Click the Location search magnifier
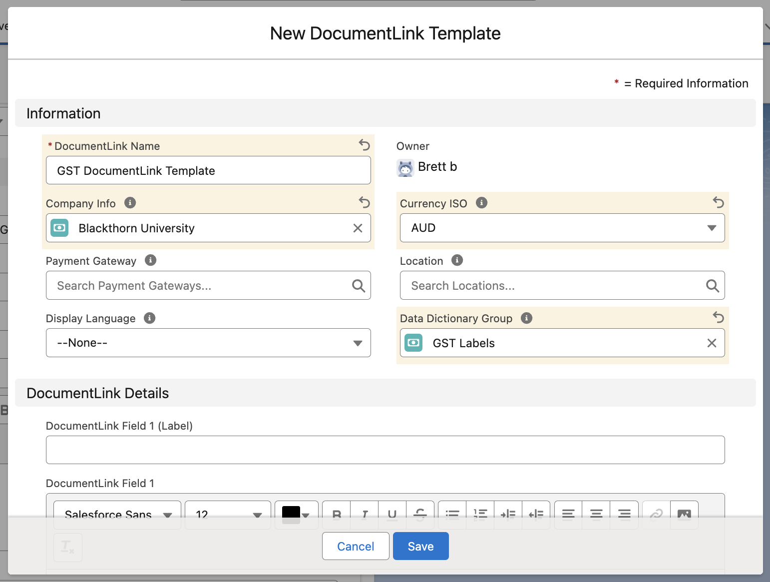The width and height of the screenshot is (770, 582). (x=713, y=286)
